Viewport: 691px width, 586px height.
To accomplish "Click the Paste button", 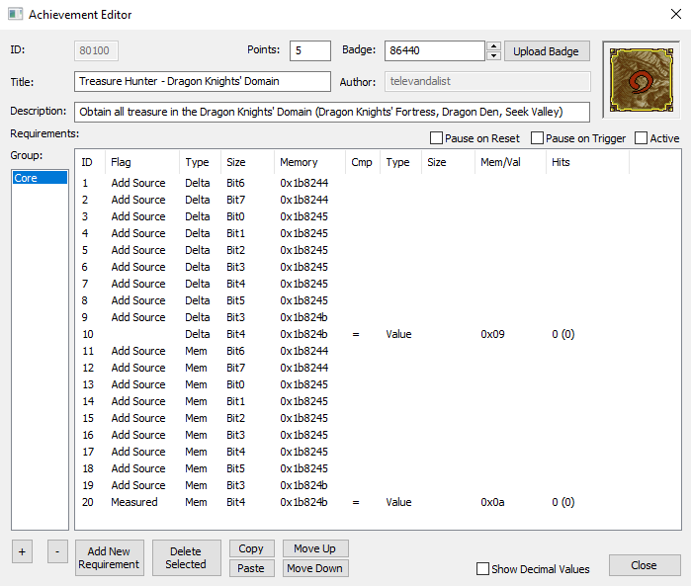I will (251, 568).
